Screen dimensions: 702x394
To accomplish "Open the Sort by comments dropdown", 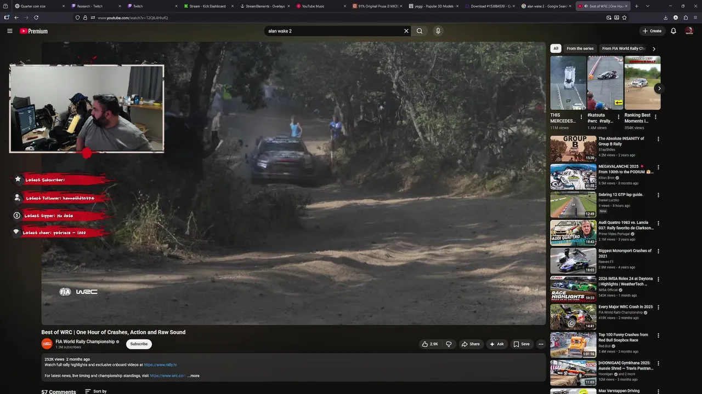I will (x=96, y=391).
